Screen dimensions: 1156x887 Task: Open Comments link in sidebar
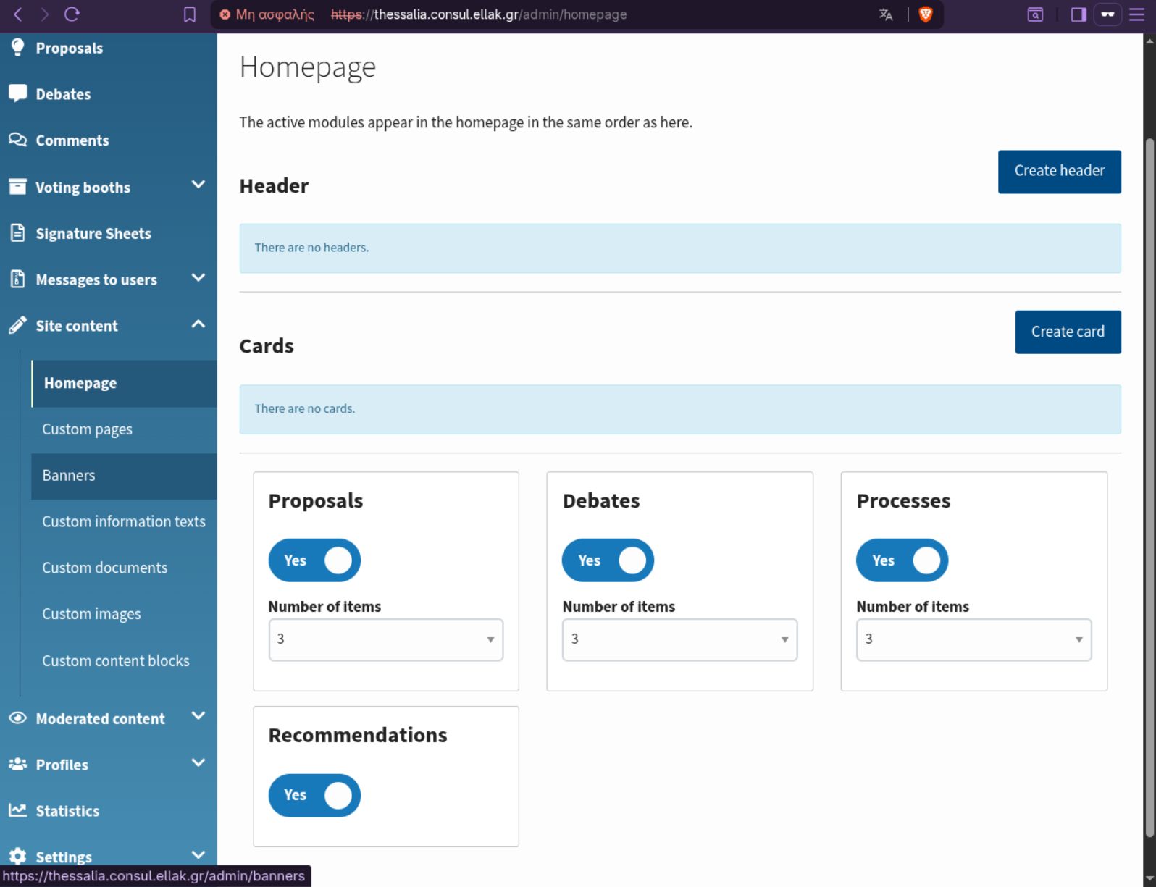tap(72, 140)
